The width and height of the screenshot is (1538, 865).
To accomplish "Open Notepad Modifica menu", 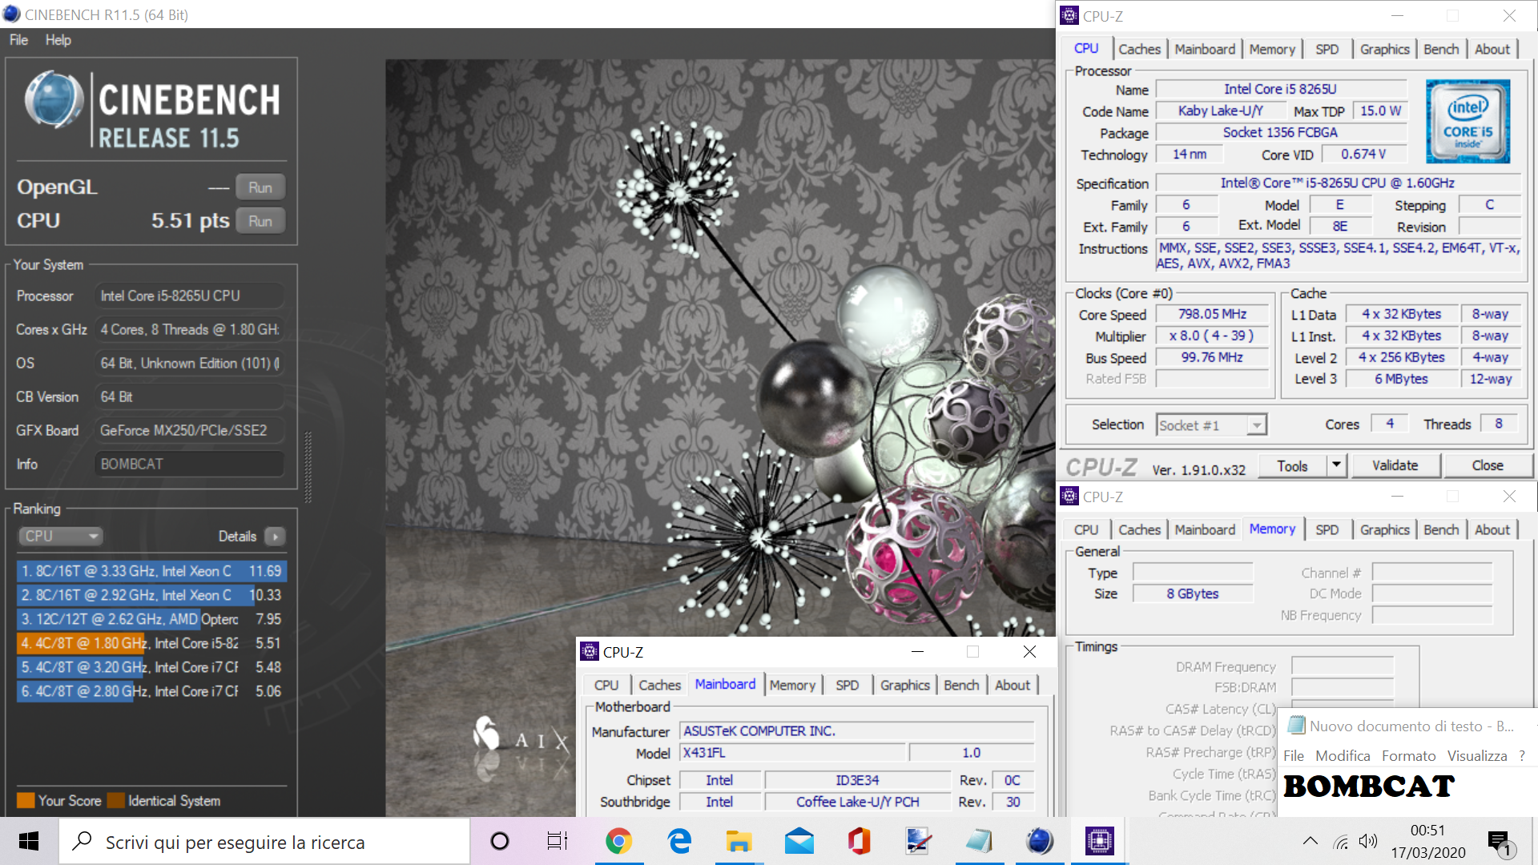I will click(1343, 756).
